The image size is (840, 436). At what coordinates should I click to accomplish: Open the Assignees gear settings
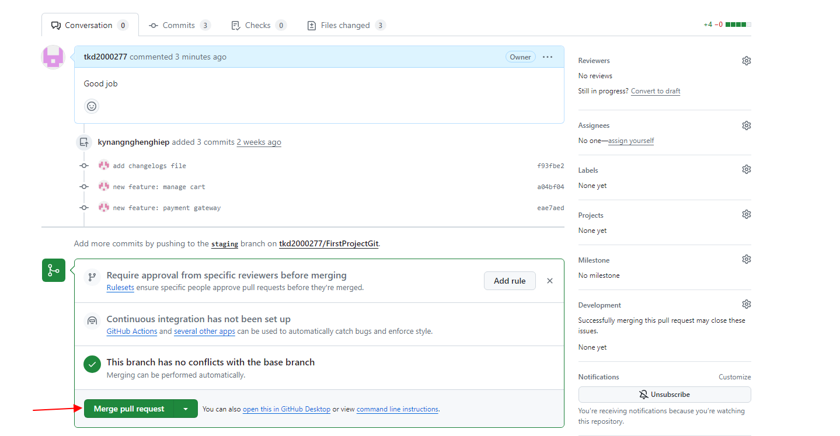tap(746, 125)
